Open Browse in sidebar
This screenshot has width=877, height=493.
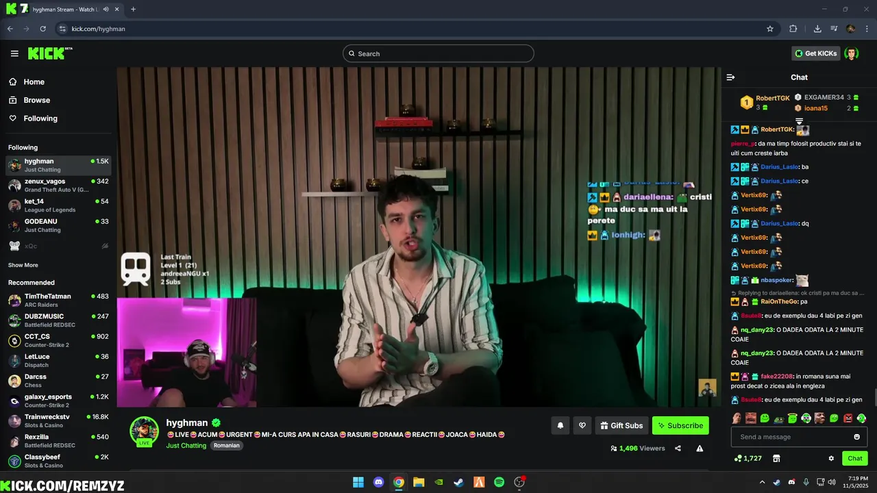pyautogui.click(x=29, y=100)
